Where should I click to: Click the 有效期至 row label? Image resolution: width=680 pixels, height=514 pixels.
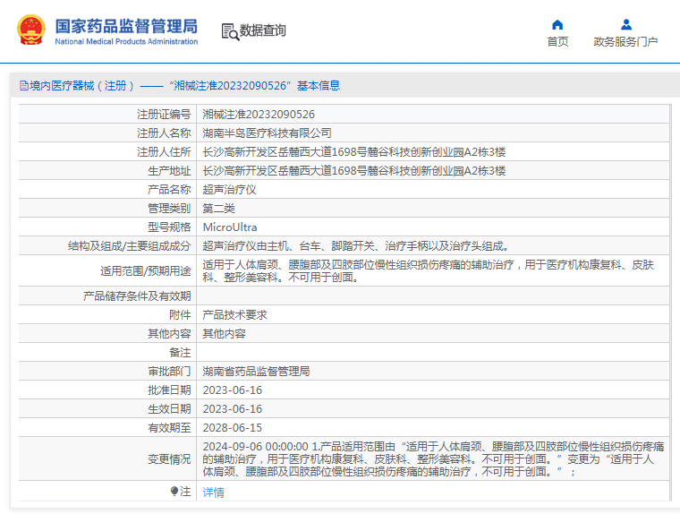170,428
